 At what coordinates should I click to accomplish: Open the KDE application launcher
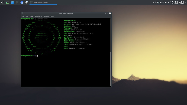click(2, 2)
